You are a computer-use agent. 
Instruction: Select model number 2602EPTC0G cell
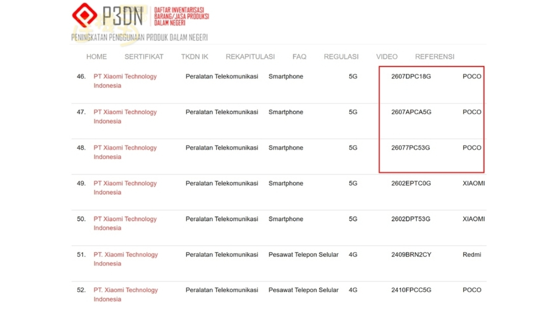tap(411, 183)
